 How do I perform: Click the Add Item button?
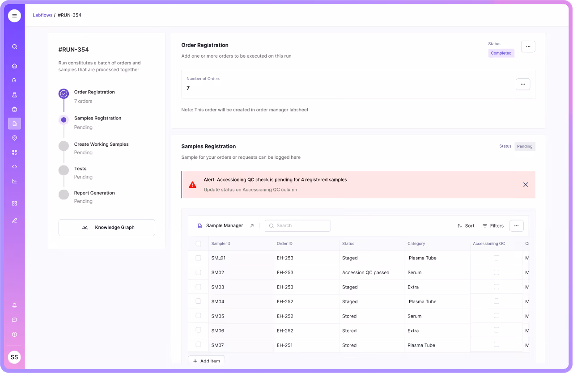pos(206,360)
